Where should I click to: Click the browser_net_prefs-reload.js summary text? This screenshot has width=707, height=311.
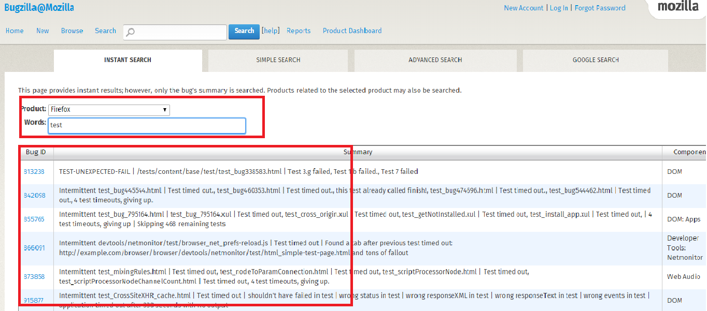pos(256,248)
